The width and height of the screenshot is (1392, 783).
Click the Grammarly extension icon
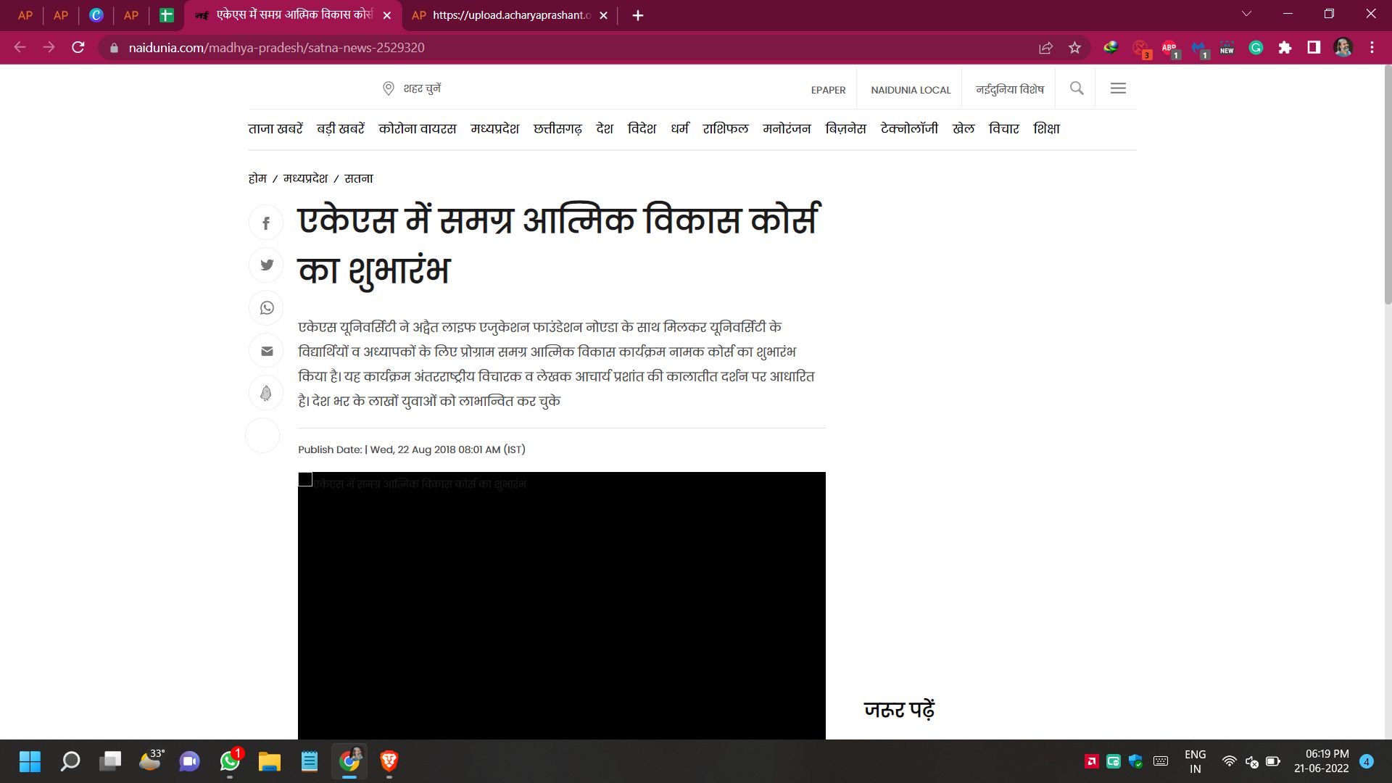(1256, 48)
